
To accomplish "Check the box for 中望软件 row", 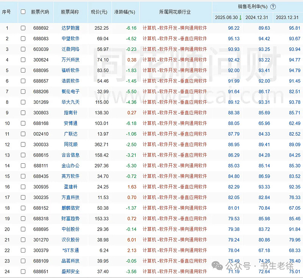I will click(x=23, y=39).
